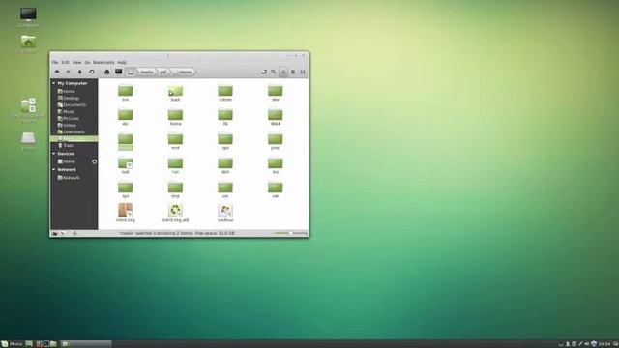The image size is (619, 348).
Task: Open Downloads in the sidebar
Action: (x=74, y=131)
